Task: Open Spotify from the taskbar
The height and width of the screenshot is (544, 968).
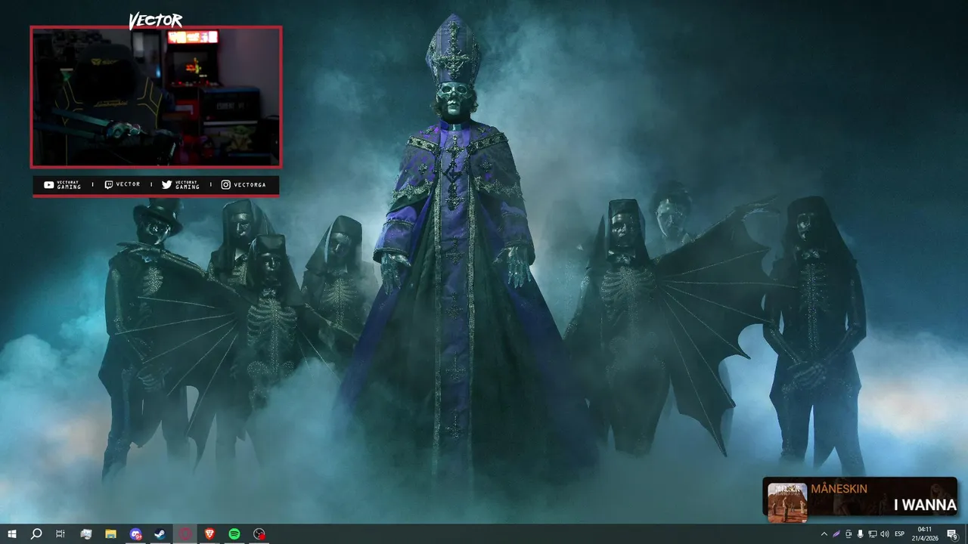Action: (x=234, y=534)
